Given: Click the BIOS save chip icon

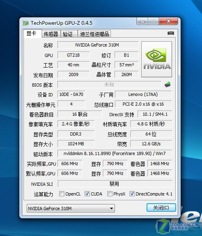Looking at the screenshot, I should pos(168,85).
